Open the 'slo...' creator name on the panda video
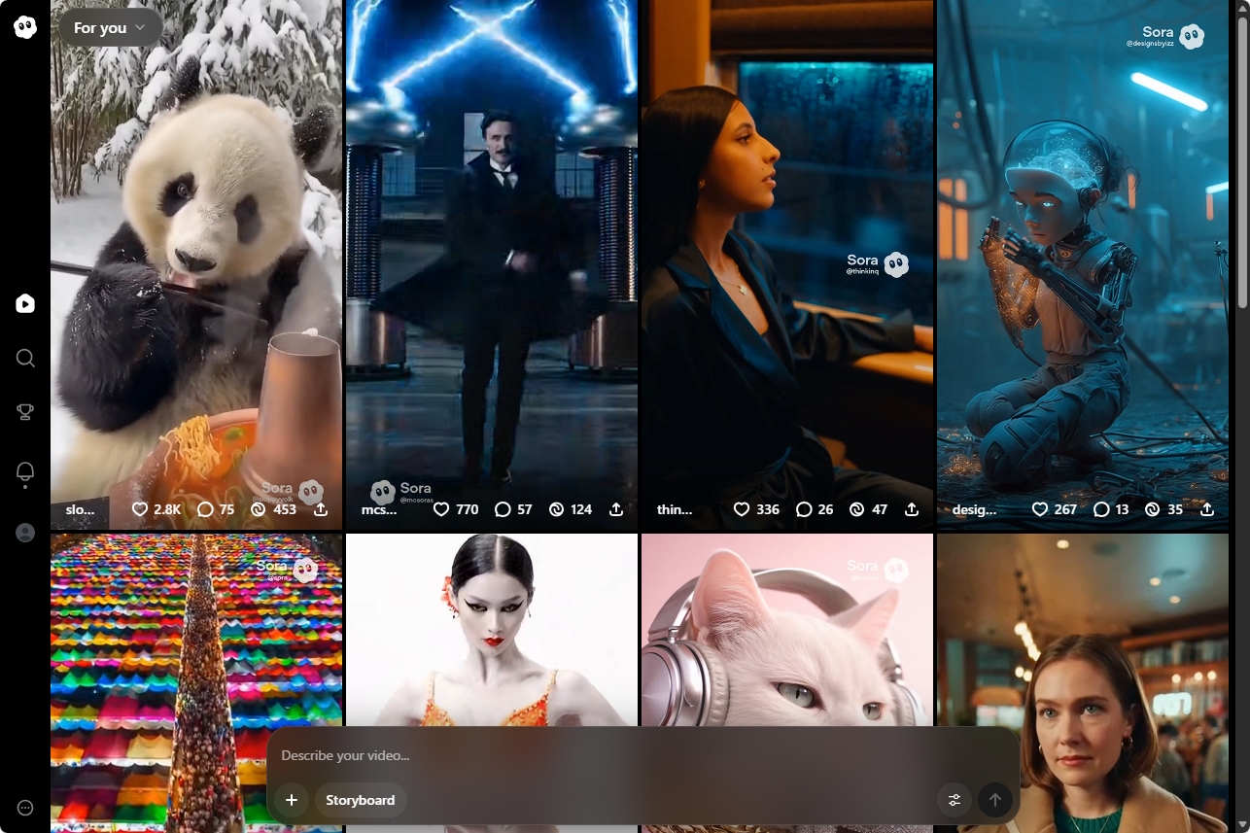The width and height of the screenshot is (1250, 833). point(80,509)
